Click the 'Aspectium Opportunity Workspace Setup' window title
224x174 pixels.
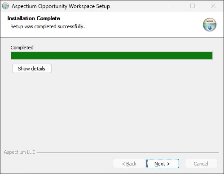pyautogui.click(x=61, y=6)
